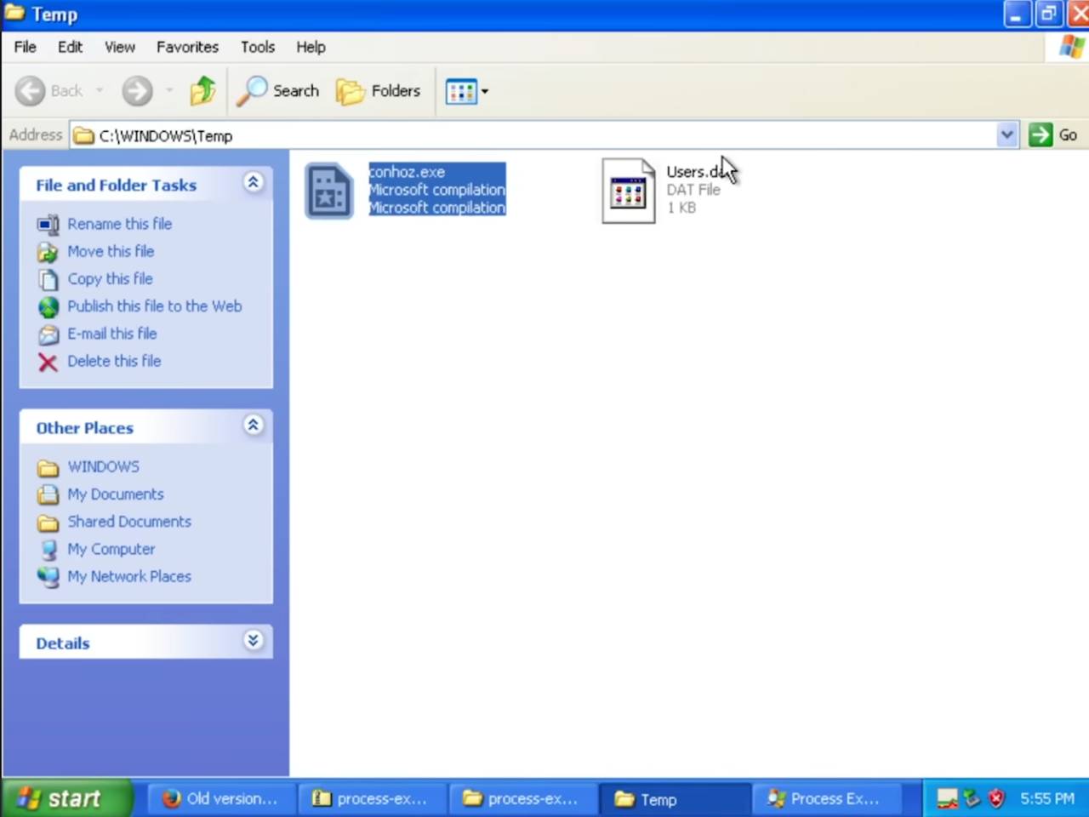Click the Move this file icon
This screenshot has height=817, width=1089.
[x=48, y=252]
